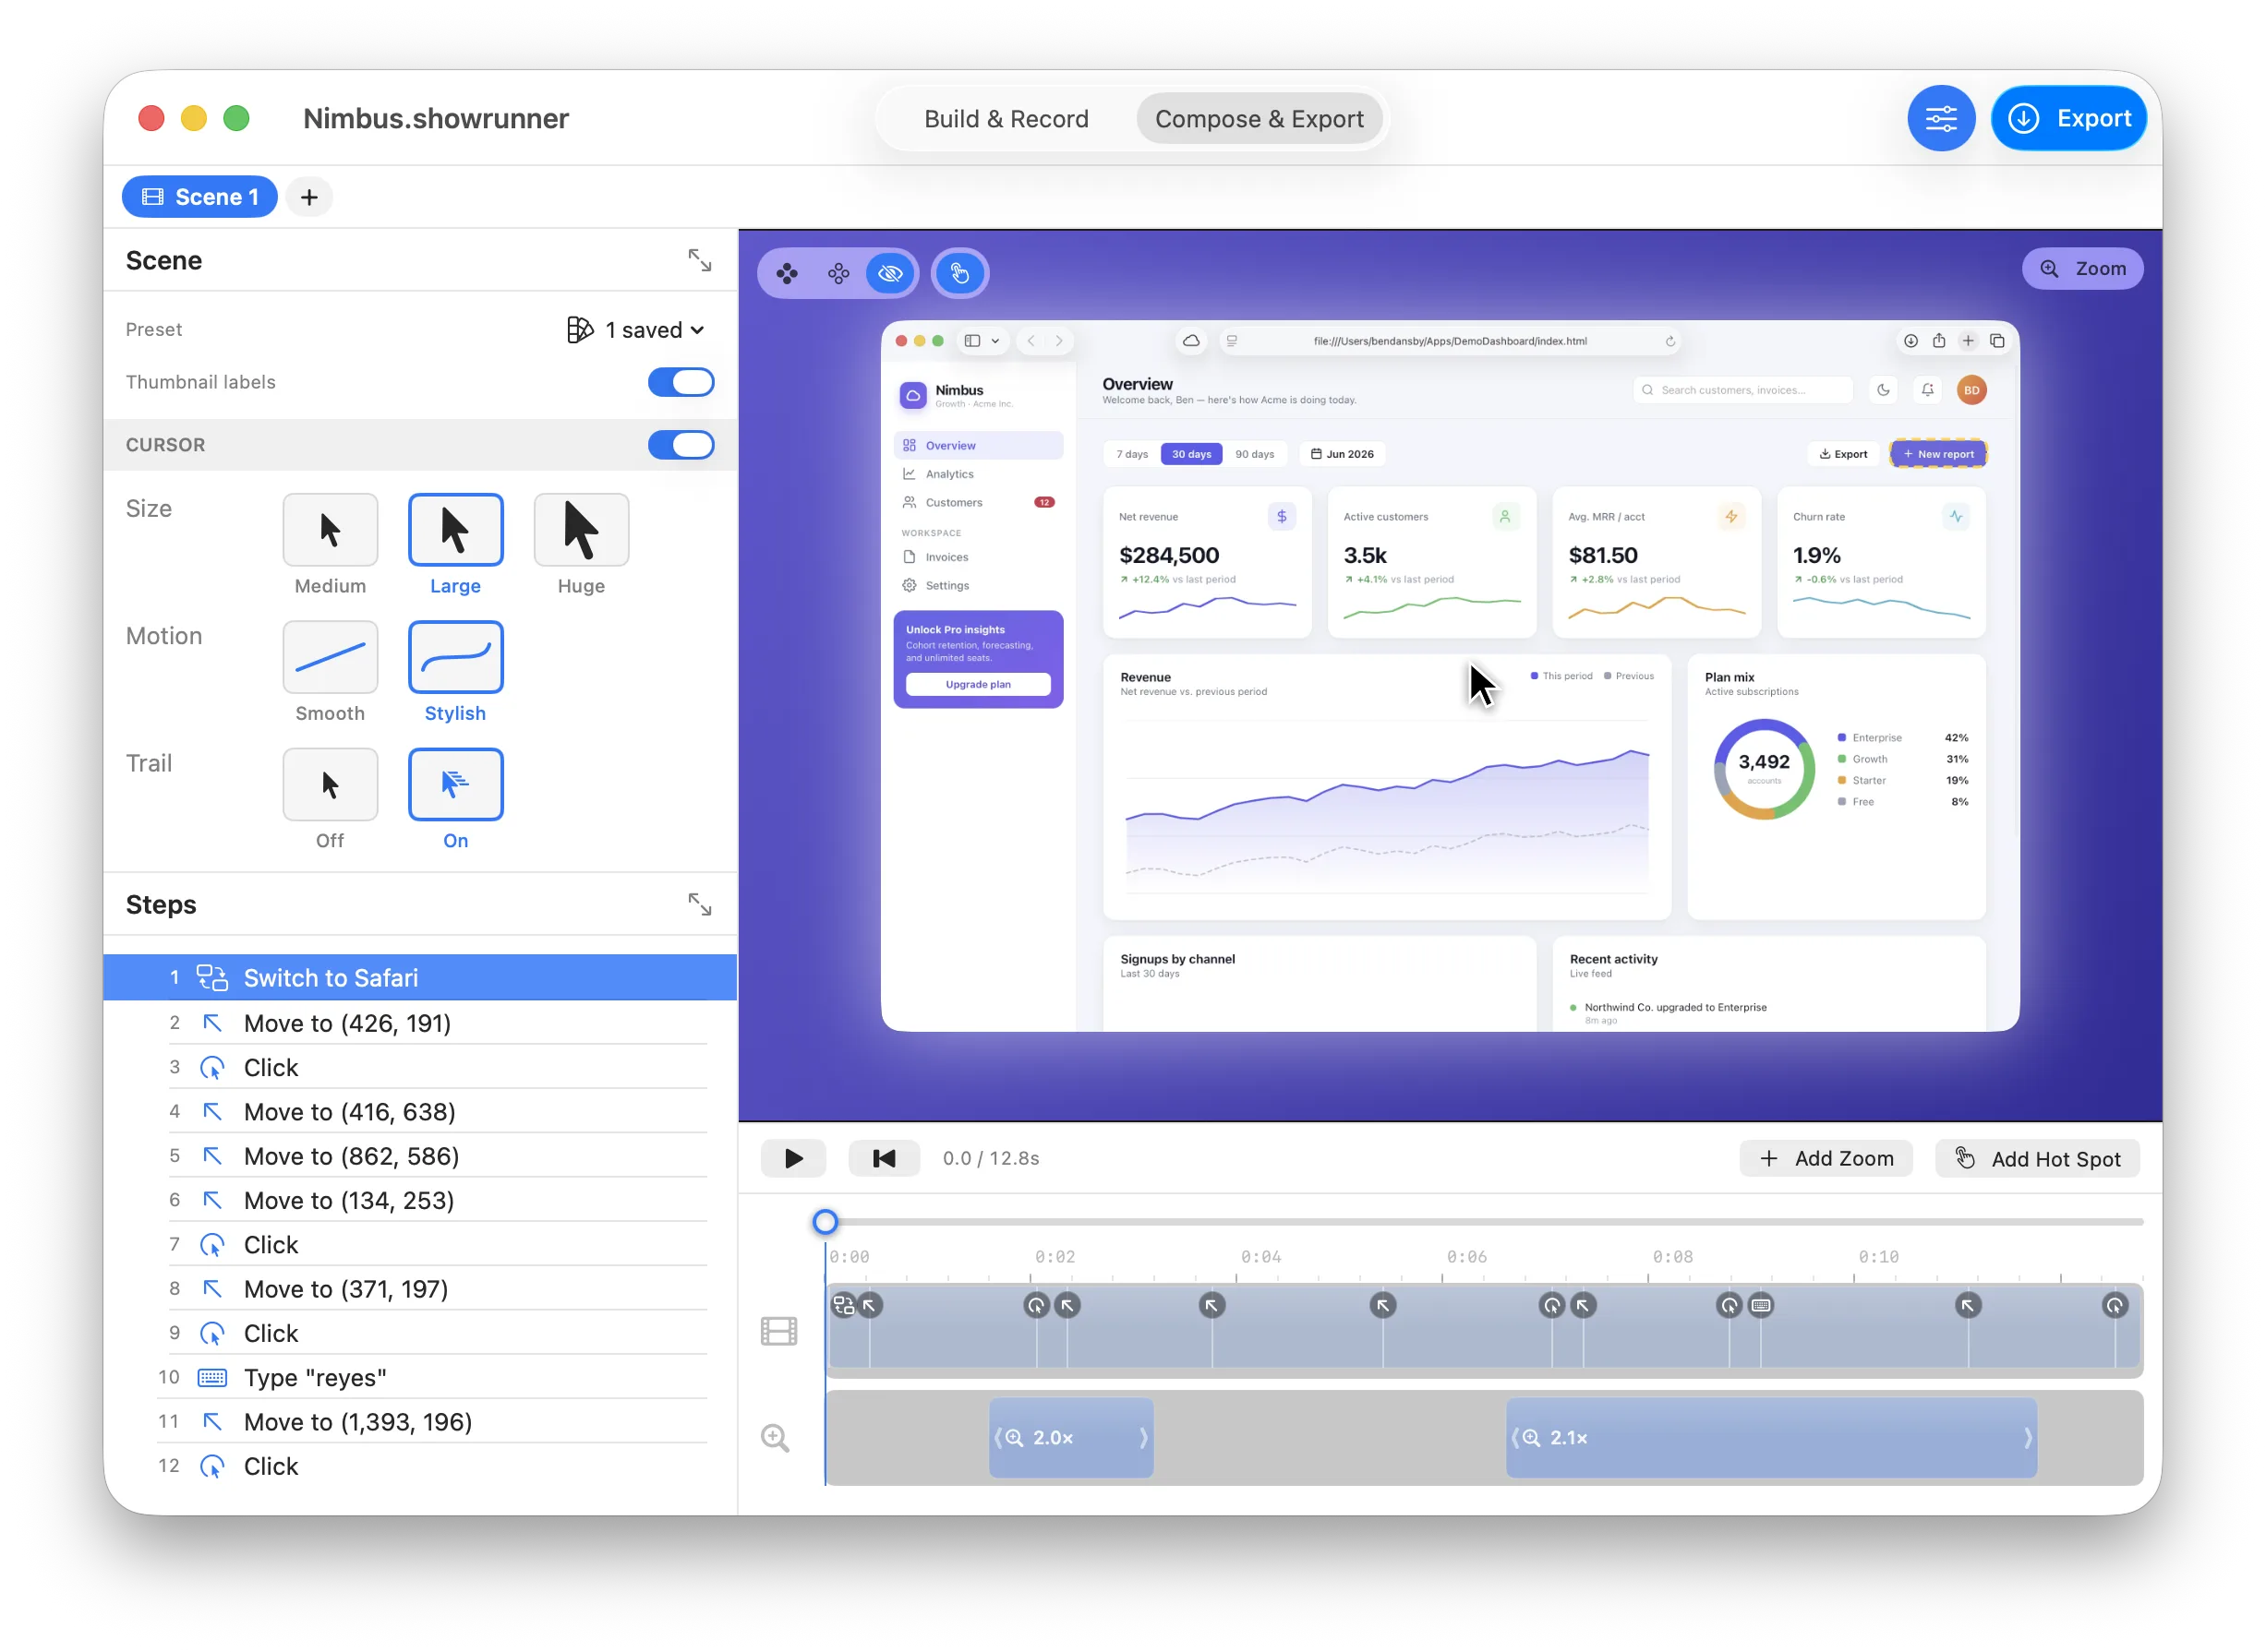Viewport: 2266px width, 1652px height.
Task: Click the hot spot hand icon in preview toolbar
Action: [959, 273]
